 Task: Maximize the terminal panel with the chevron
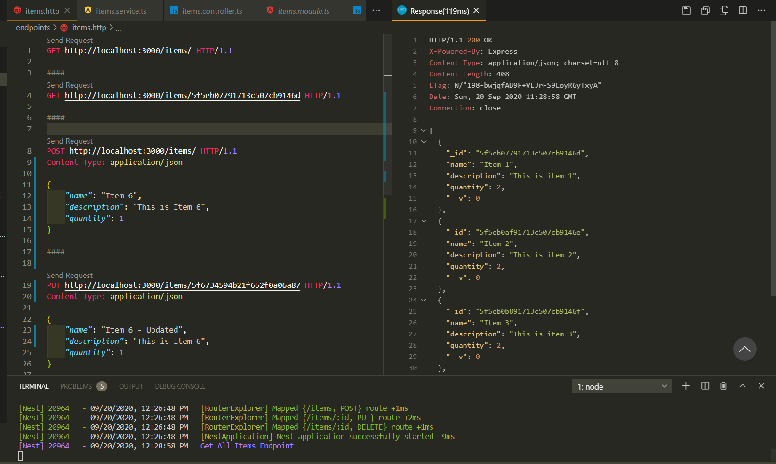click(x=743, y=386)
